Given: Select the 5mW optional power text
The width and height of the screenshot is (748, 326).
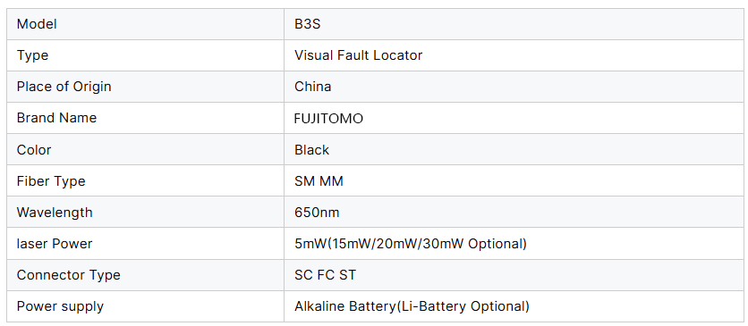Looking at the screenshot, I should (x=411, y=244).
